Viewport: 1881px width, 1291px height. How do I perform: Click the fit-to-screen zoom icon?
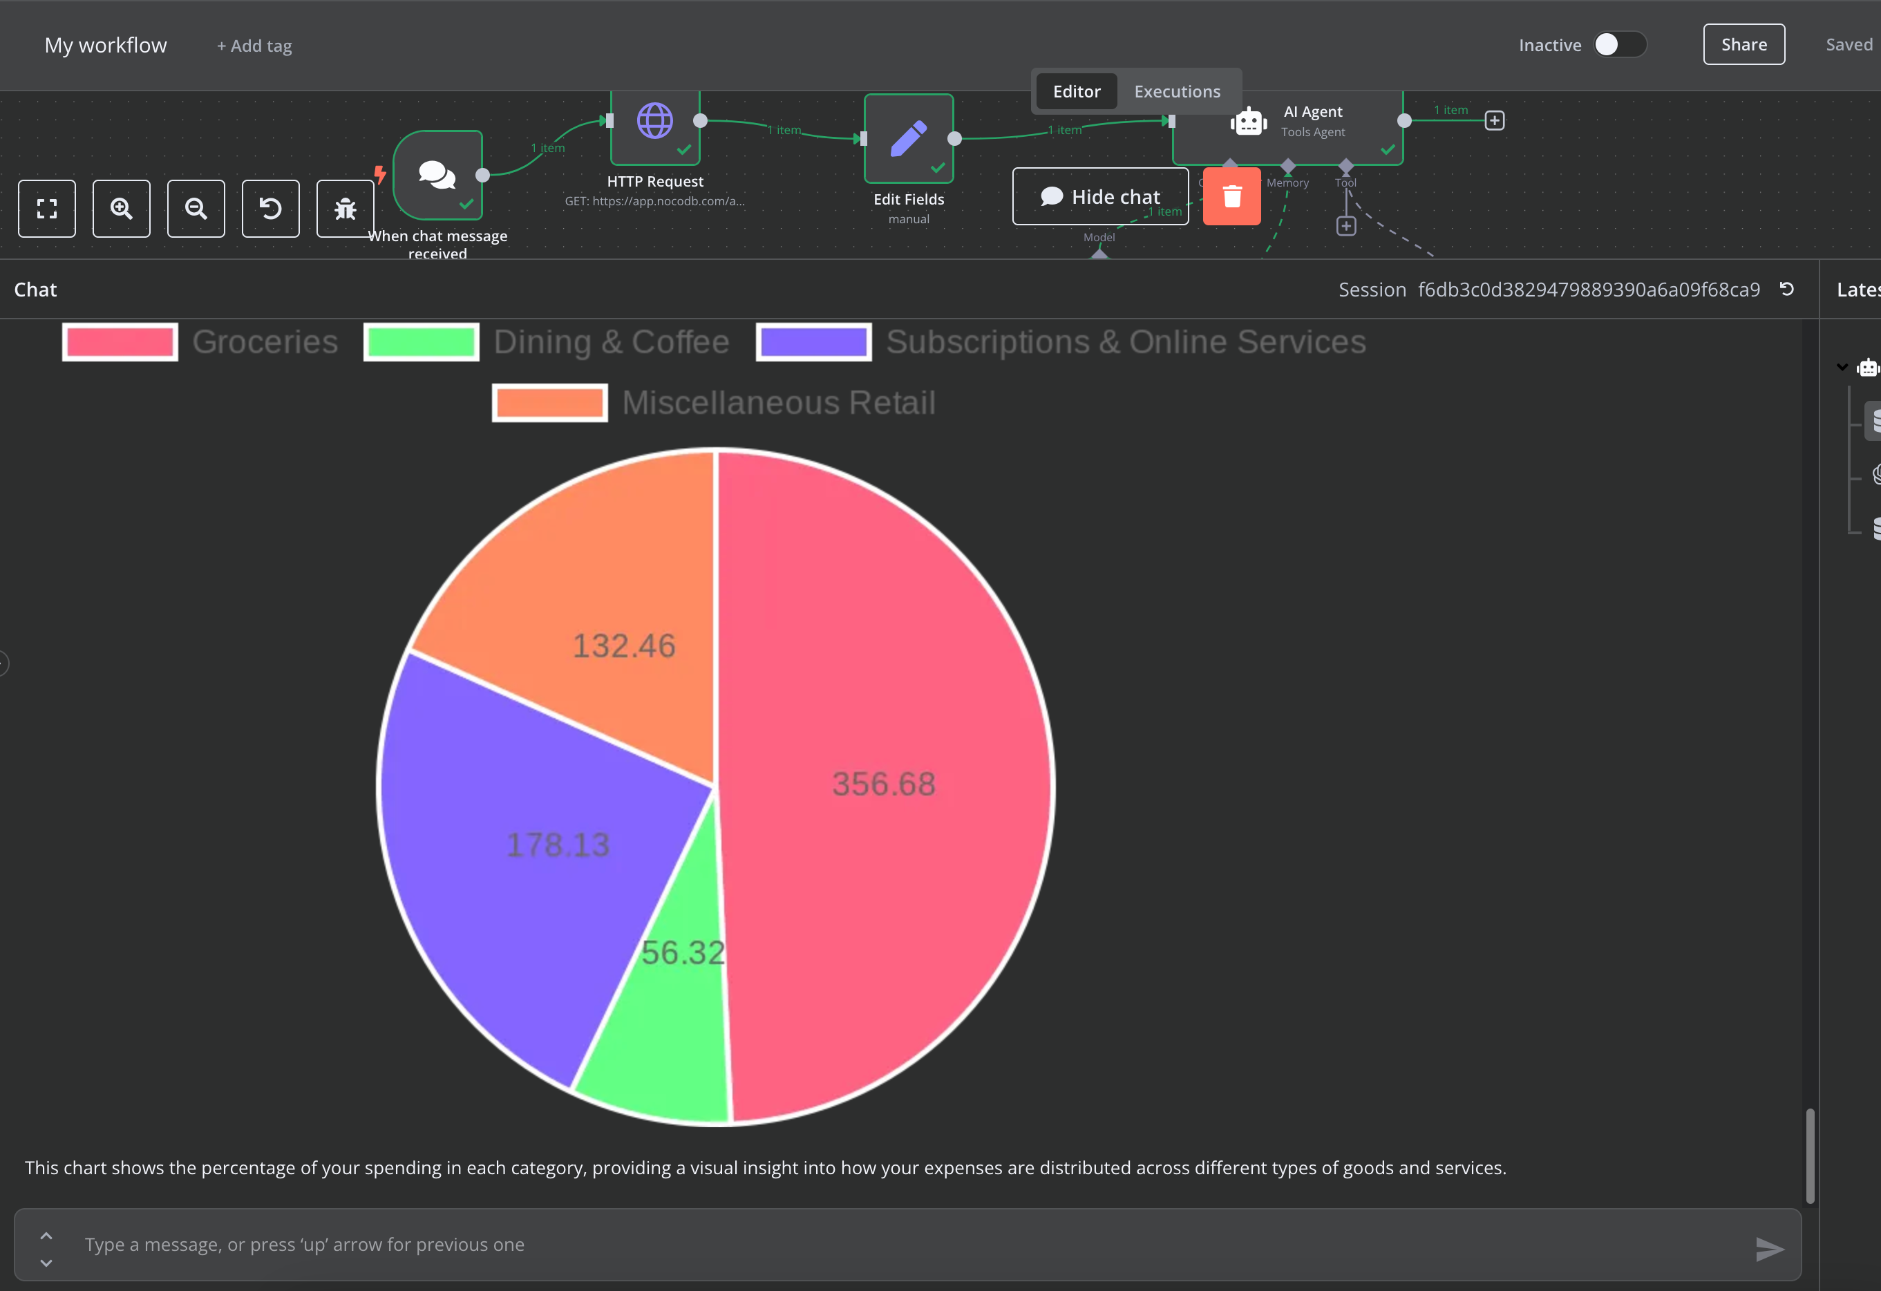point(47,207)
